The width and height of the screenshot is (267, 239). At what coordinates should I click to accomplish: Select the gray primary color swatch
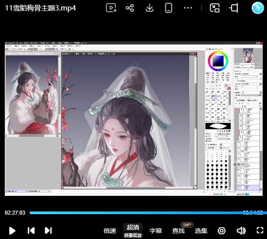click(226, 85)
